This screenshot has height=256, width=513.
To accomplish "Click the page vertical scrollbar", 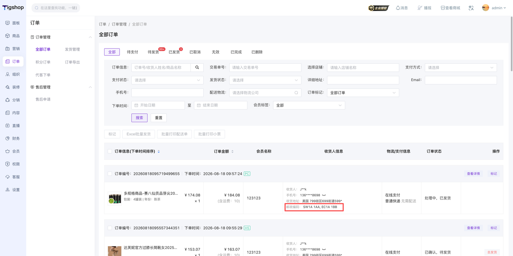I will pos(511,44).
